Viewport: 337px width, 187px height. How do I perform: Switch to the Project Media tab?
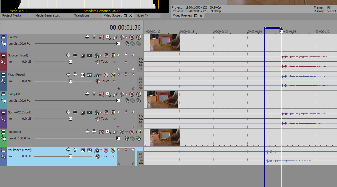(11, 15)
